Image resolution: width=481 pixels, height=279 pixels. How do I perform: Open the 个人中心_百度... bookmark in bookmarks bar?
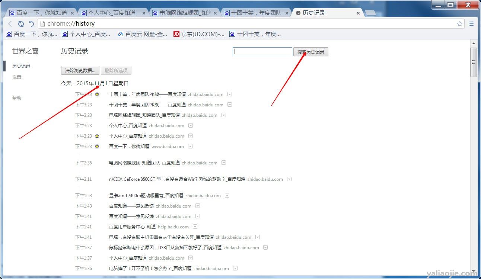click(86, 34)
